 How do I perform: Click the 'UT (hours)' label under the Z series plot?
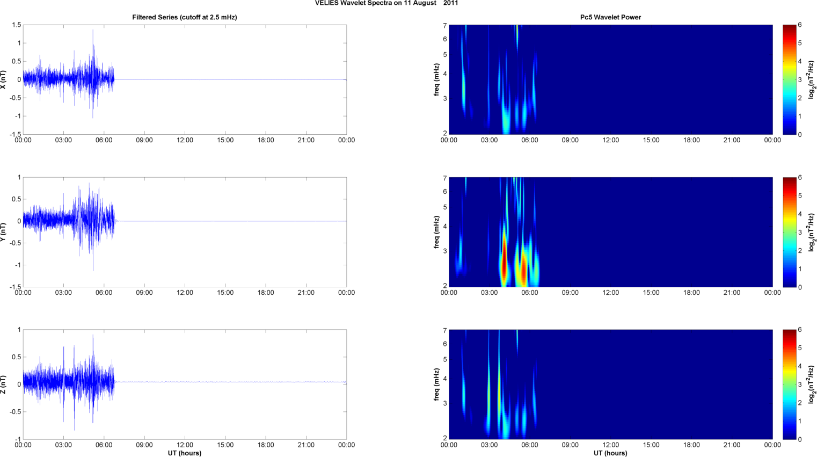185,453
